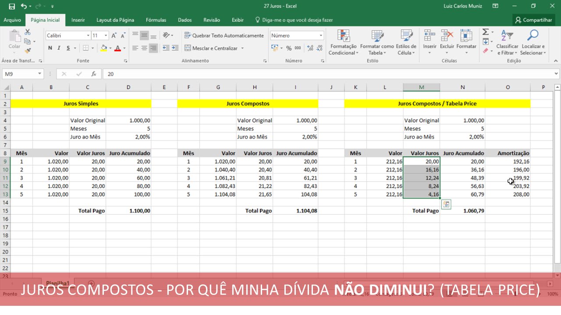Screen dimensions: 561x315
Task: Switch to the Fórmulas tab
Action: 156,20
